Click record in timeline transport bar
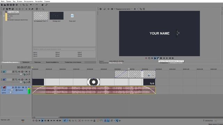Screen dimensions: 223x125 click(33, 120)
